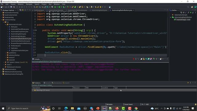The width and height of the screenshot is (197, 111).
Task: Expand the WebAutomation project
Action: pos(2,69)
